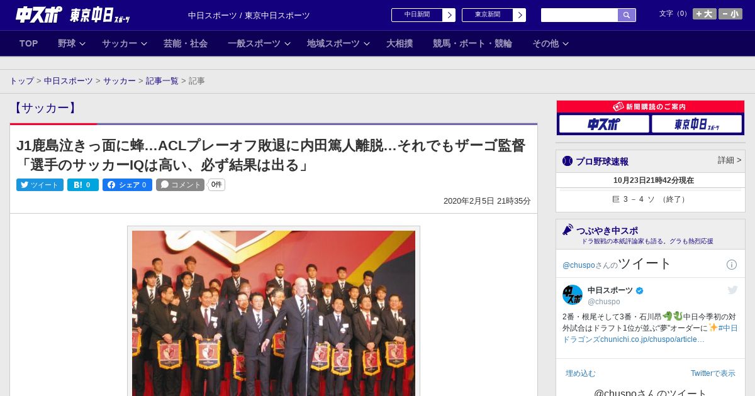Open the コメント button
Viewport: 755px width, 396px height.
pos(181,185)
